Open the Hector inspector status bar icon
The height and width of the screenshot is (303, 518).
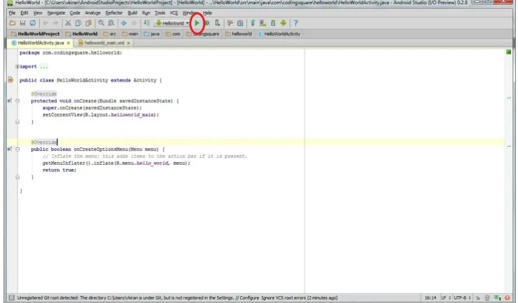coord(487,297)
